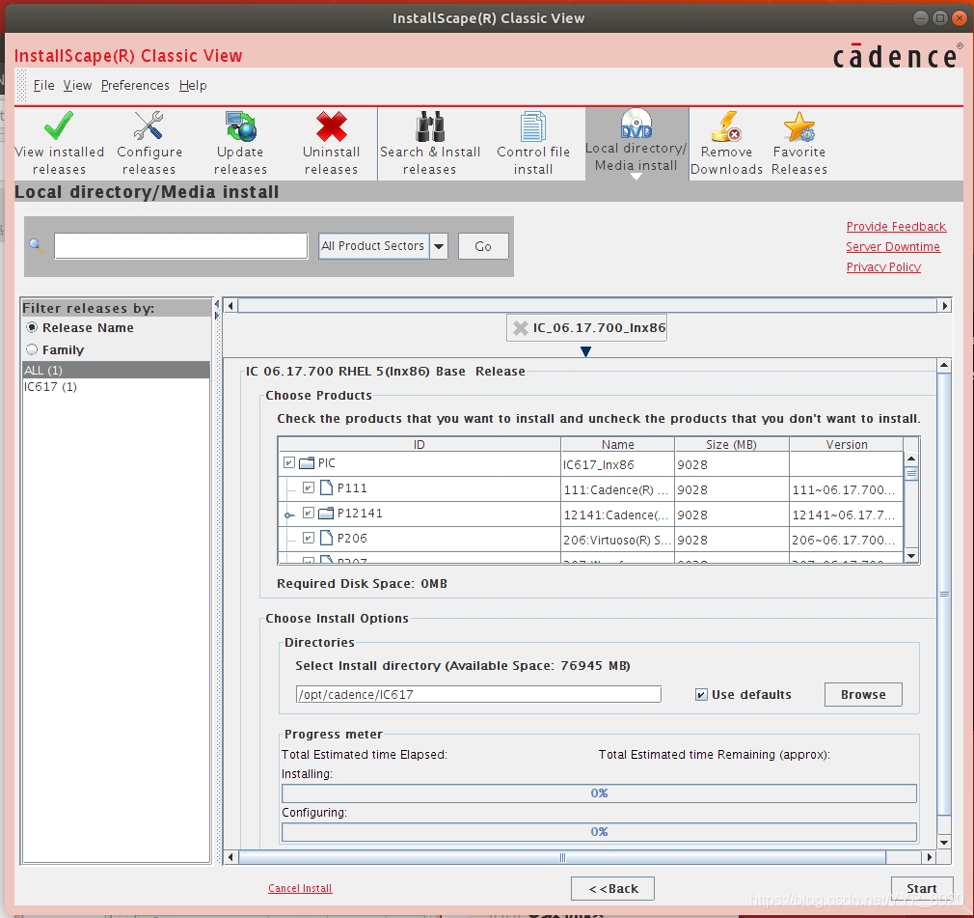This screenshot has height=918, width=974.
Task: Toggle the P206 product checkbox
Action: [308, 538]
